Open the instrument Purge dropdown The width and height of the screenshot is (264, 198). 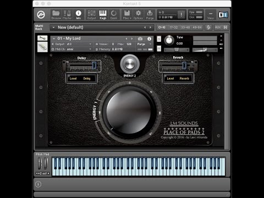coord(144,44)
